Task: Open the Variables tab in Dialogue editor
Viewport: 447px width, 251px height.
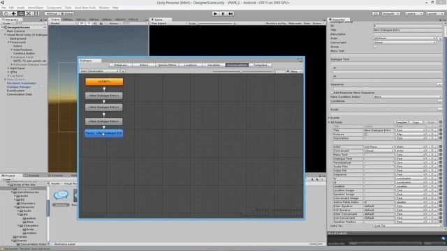Action: 214,65
